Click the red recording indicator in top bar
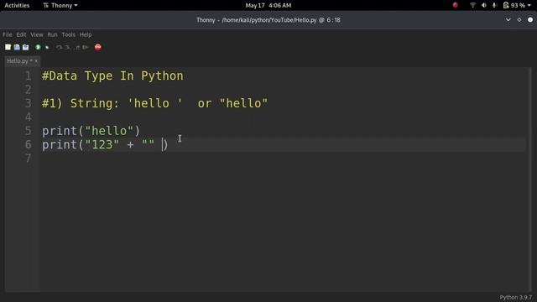The image size is (537, 302). (455, 5)
